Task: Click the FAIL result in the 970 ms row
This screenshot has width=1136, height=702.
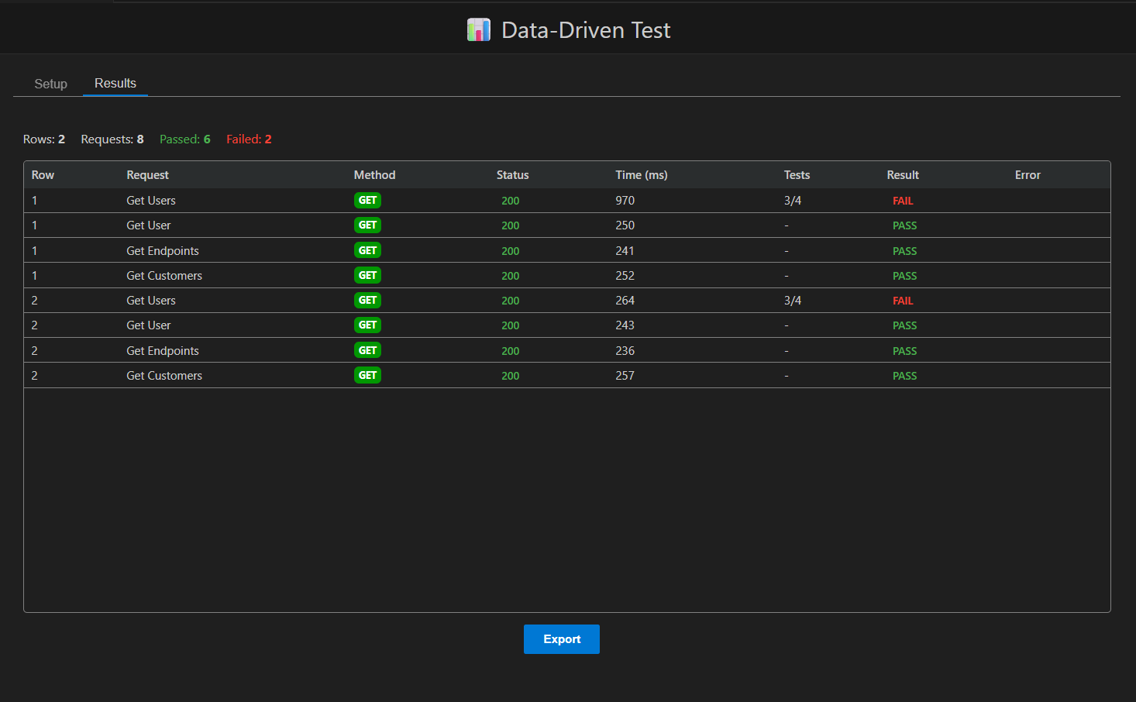Action: [x=903, y=201]
